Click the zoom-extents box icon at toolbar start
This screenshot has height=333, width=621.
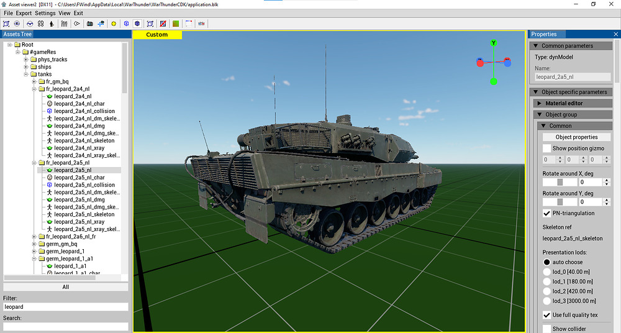tap(6, 24)
